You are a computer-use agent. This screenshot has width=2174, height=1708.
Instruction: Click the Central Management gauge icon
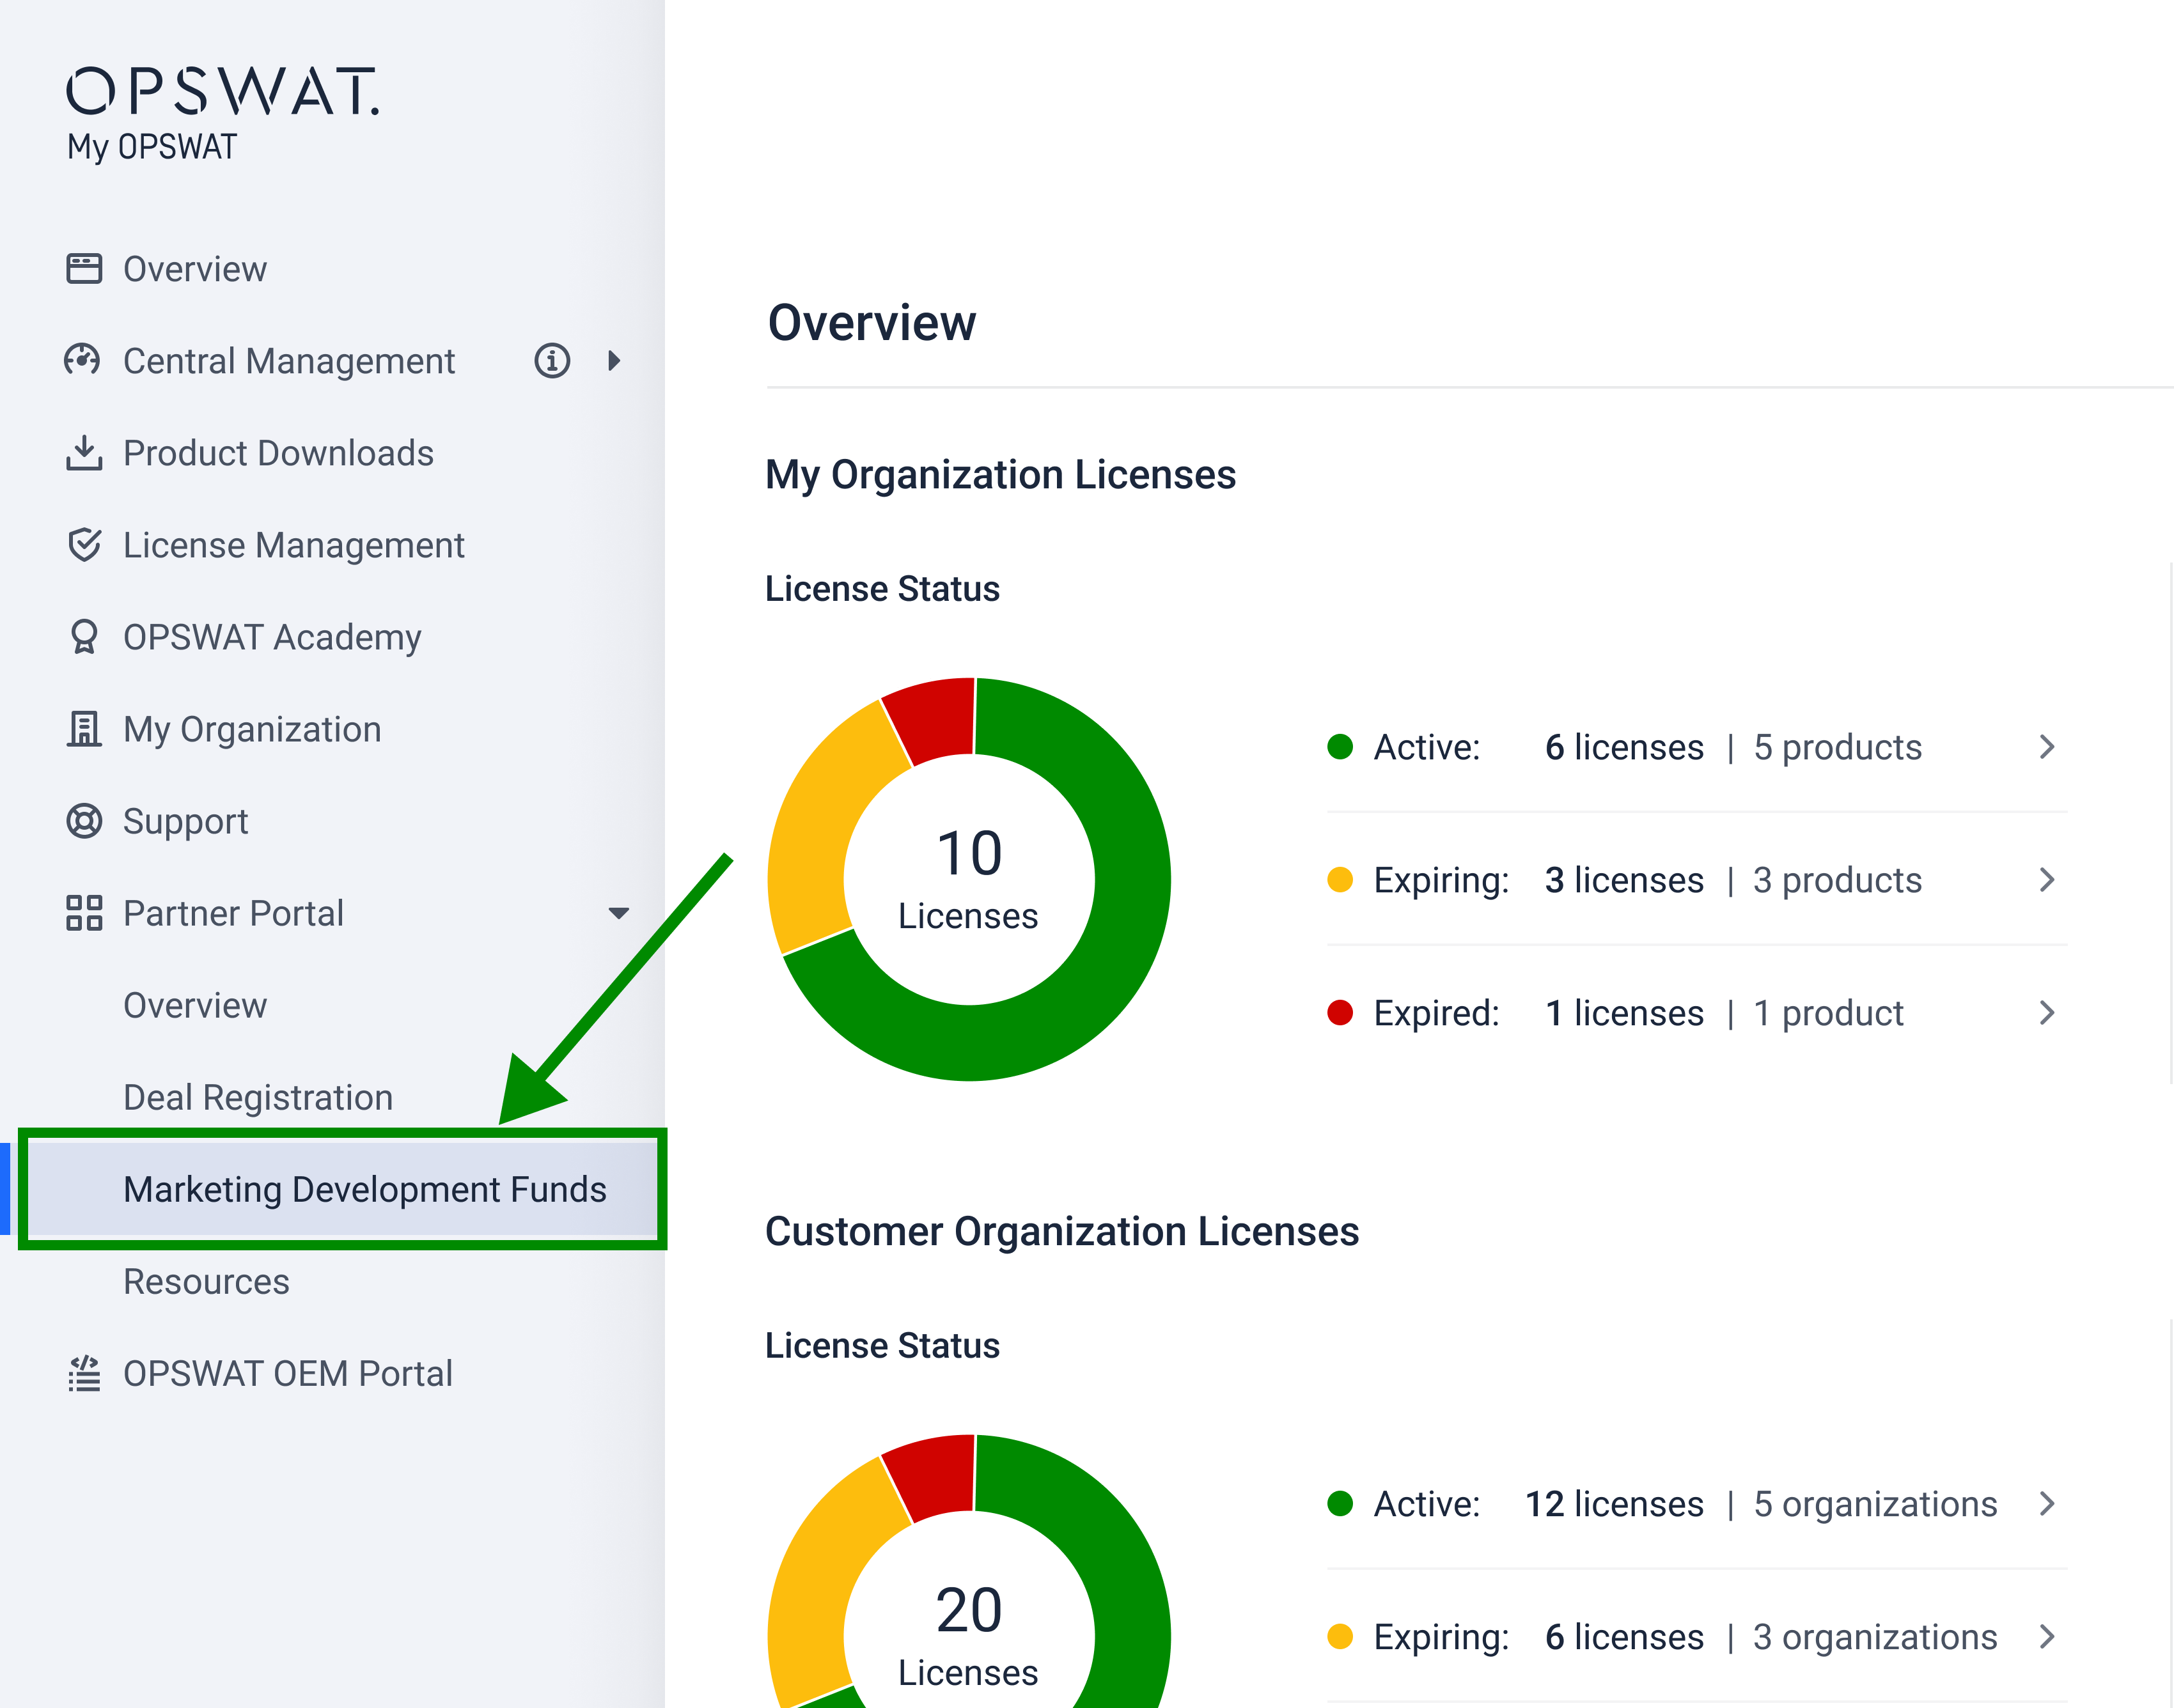click(82, 360)
